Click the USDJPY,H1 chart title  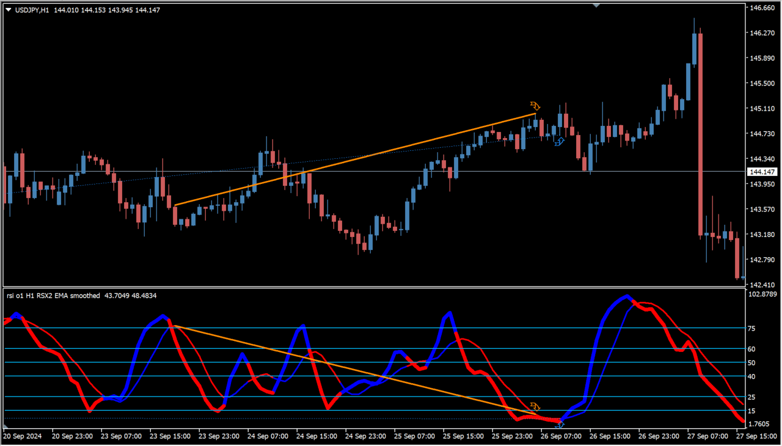click(x=31, y=10)
